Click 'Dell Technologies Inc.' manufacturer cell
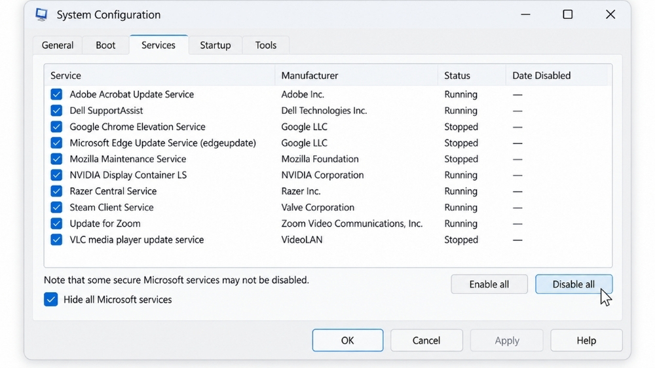Screen dimensions: 655x368 pyautogui.click(x=324, y=111)
